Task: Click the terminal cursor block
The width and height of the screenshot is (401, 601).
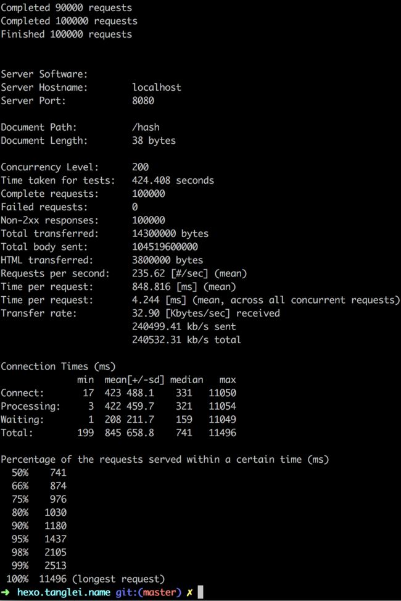Action: pyautogui.click(x=200, y=592)
